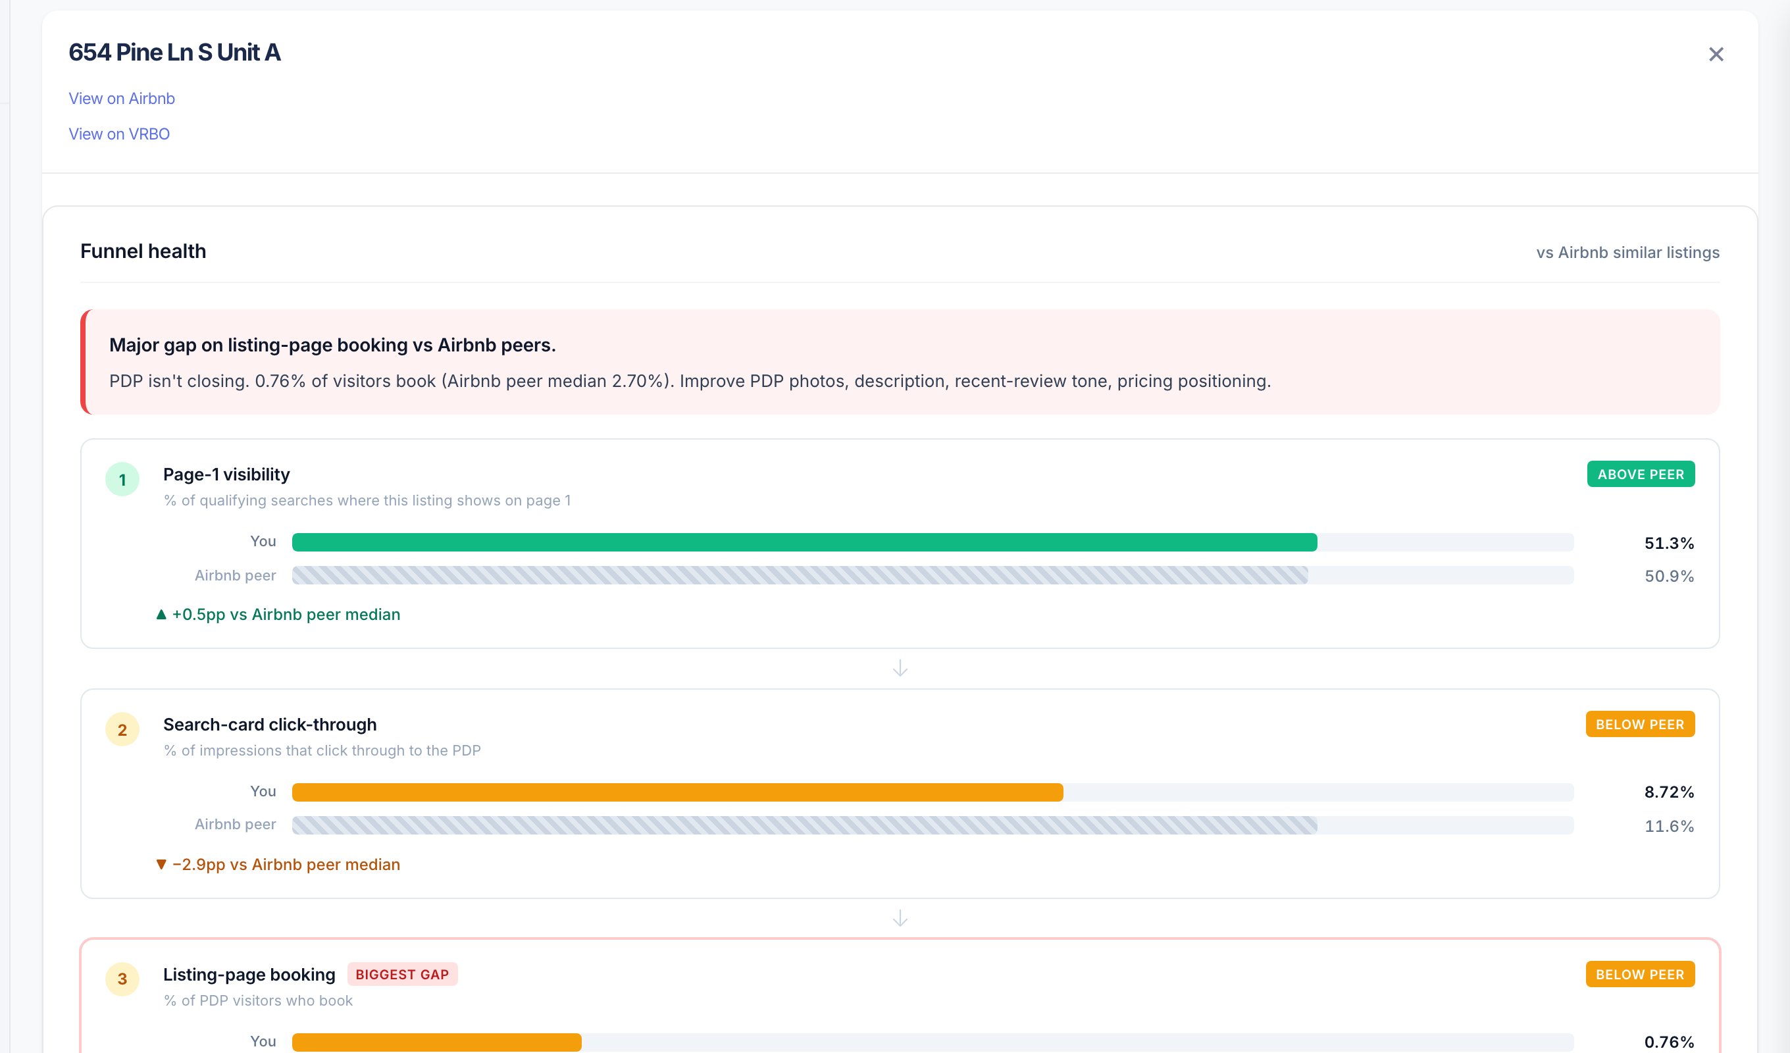Screen dimensions: 1790x1053
Task: Click '% of impressions that click through' subtitle
Action: click(x=322, y=751)
